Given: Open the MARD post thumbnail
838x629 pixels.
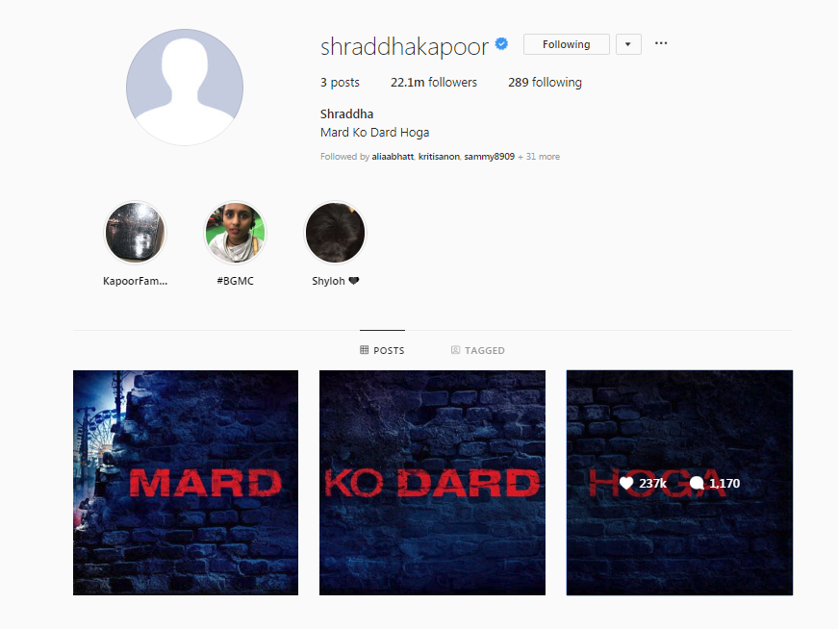Looking at the screenshot, I should [x=186, y=483].
